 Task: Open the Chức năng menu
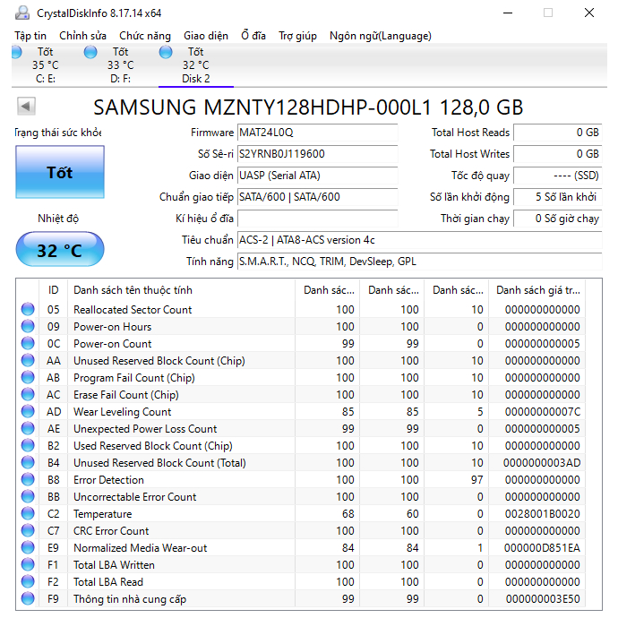click(x=144, y=36)
